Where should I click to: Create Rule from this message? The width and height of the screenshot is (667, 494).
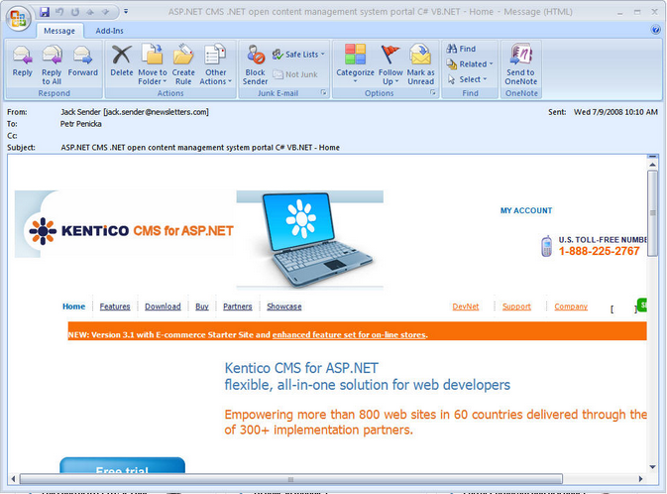point(183,64)
